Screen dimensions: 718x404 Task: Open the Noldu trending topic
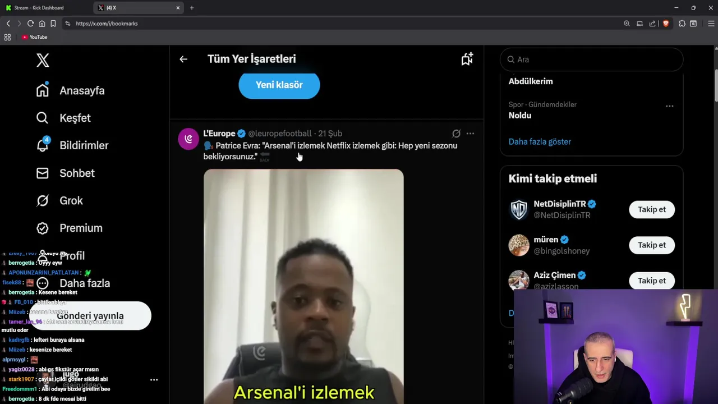pyautogui.click(x=520, y=115)
